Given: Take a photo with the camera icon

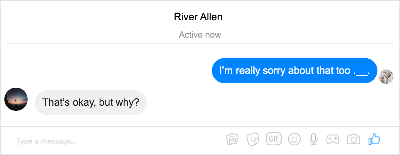Looking at the screenshot, I should (x=353, y=139).
